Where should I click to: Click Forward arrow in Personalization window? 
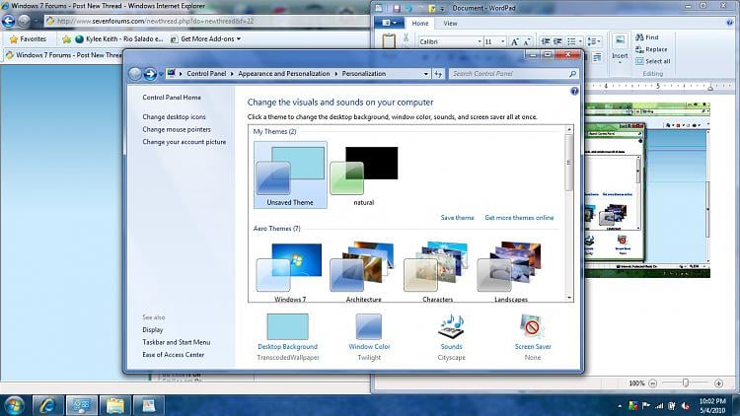150,74
